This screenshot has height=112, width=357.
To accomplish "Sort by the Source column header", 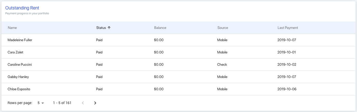I will coord(223,28).
